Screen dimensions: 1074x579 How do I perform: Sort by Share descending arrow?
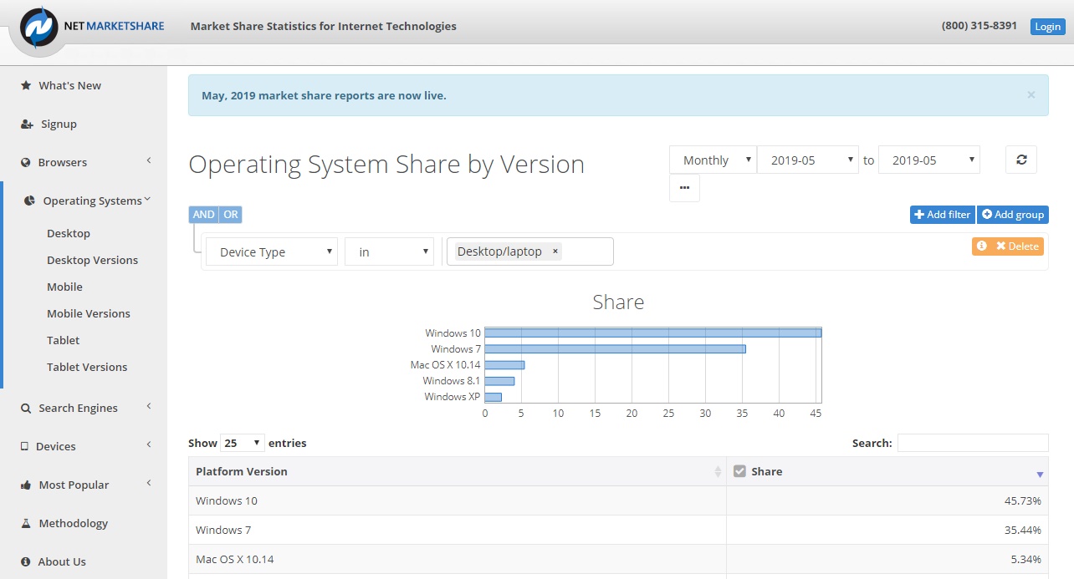pos(1040,475)
